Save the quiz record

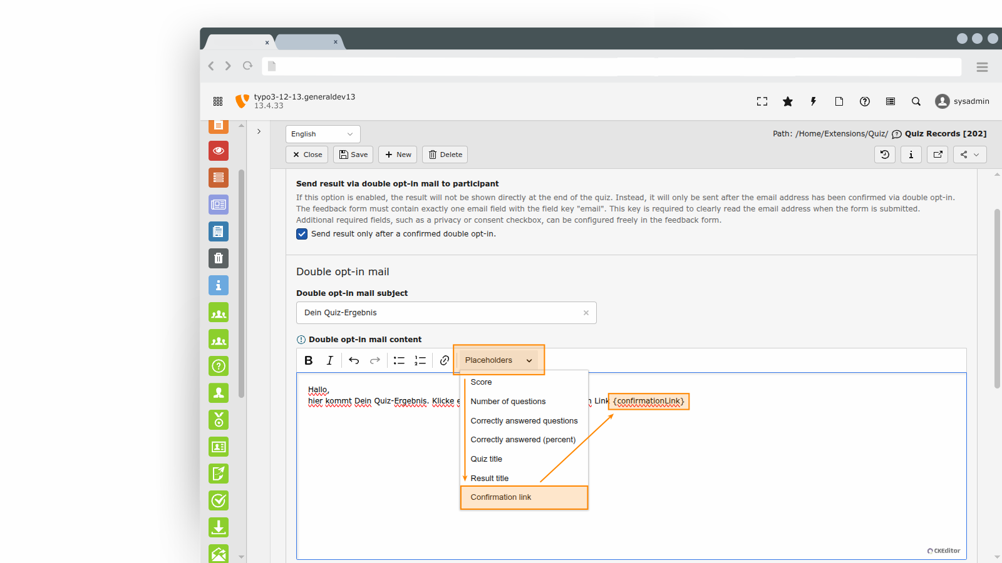pyautogui.click(x=353, y=155)
